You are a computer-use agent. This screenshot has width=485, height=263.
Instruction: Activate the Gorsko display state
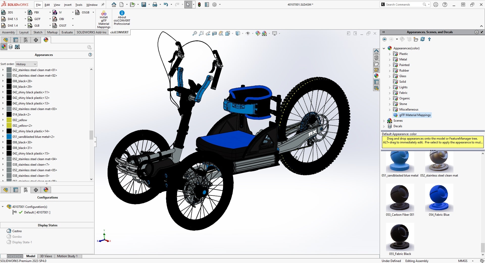(x=17, y=237)
